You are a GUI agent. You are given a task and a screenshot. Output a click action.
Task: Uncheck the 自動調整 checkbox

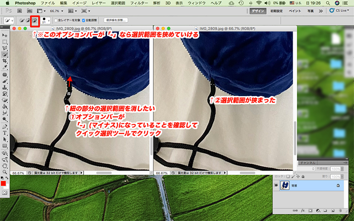tap(84, 21)
